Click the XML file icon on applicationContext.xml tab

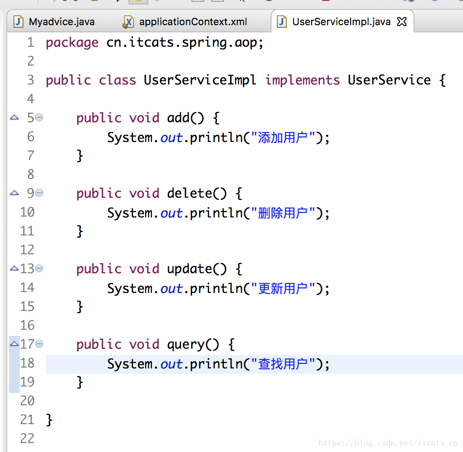coord(128,22)
